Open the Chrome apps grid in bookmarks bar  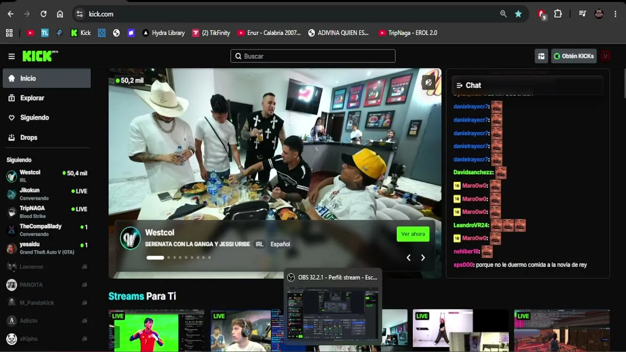point(9,33)
